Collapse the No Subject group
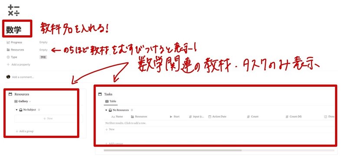 [x=16, y=110]
